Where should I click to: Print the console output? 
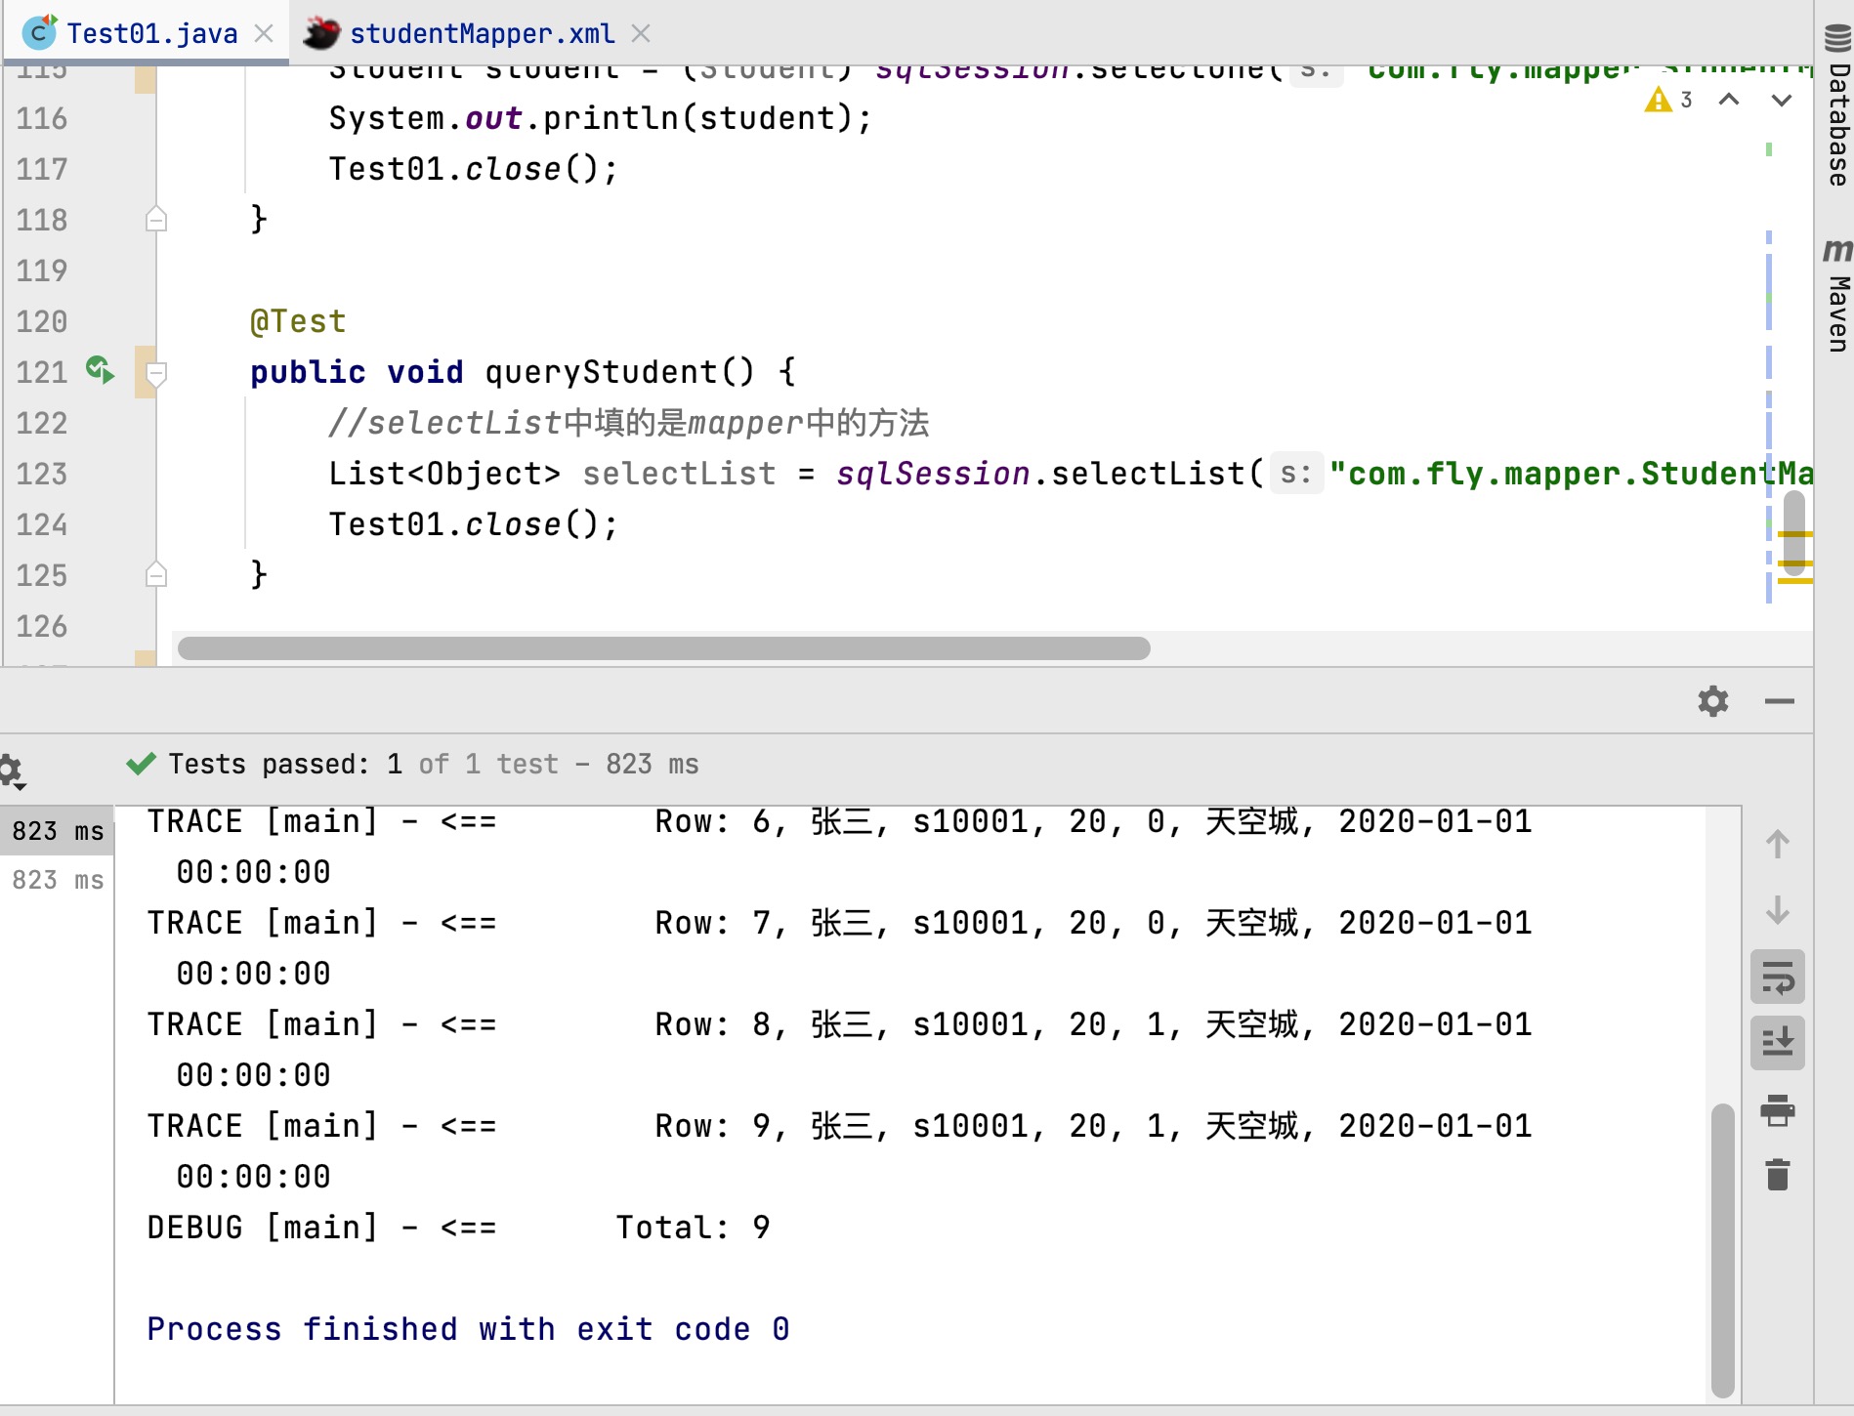tap(1778, 1110)
